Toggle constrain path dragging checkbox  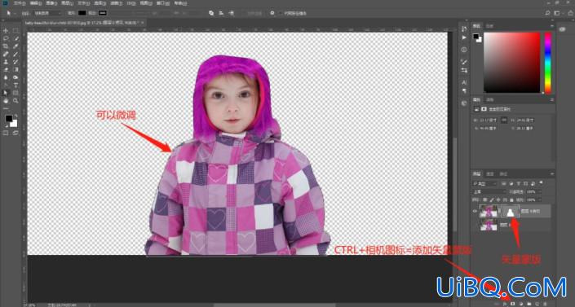coord(281,13)
